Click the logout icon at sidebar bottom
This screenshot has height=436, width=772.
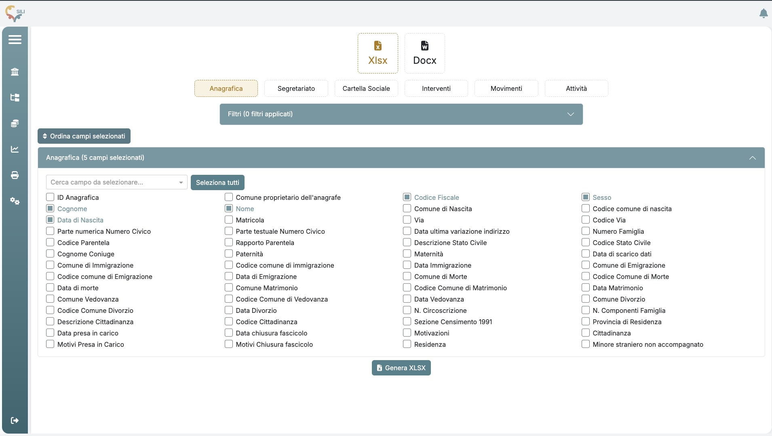(x=15, y=421)
